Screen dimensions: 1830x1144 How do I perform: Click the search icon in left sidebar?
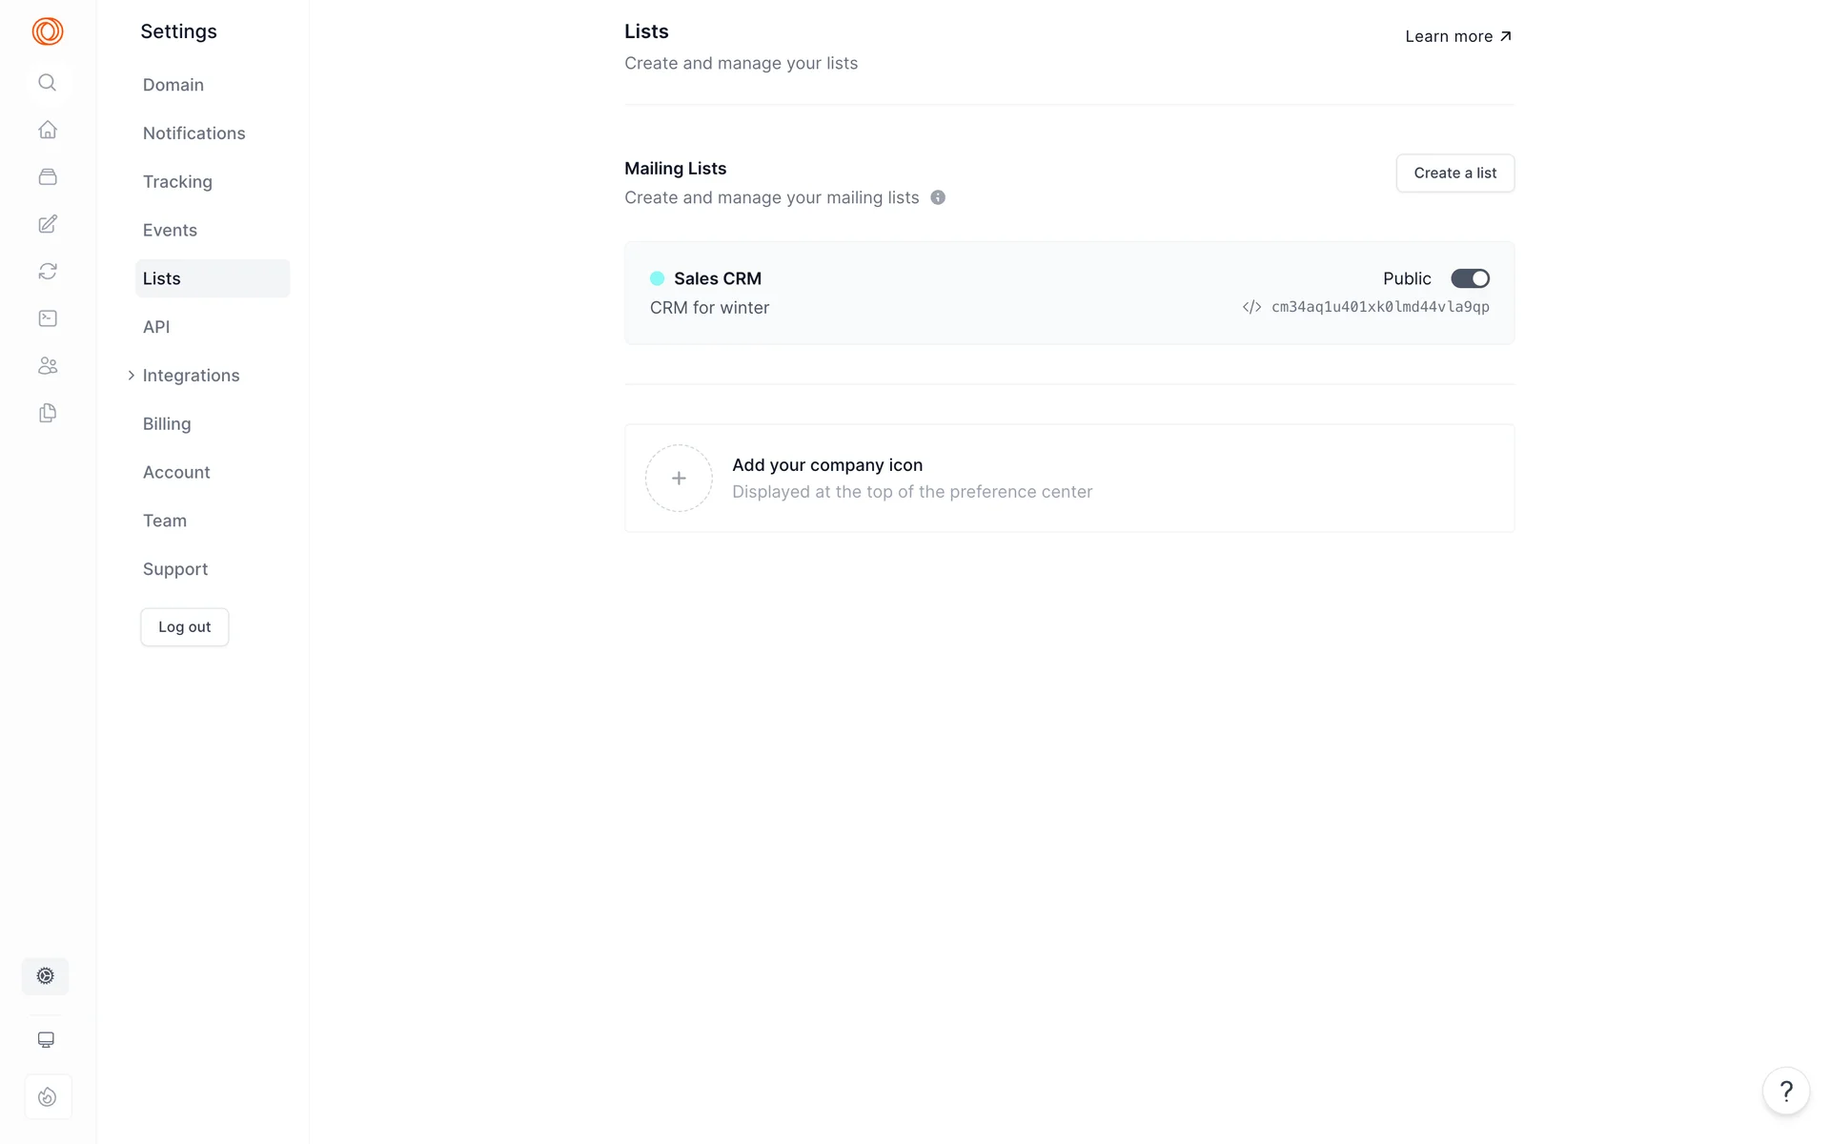coord(47,83)
